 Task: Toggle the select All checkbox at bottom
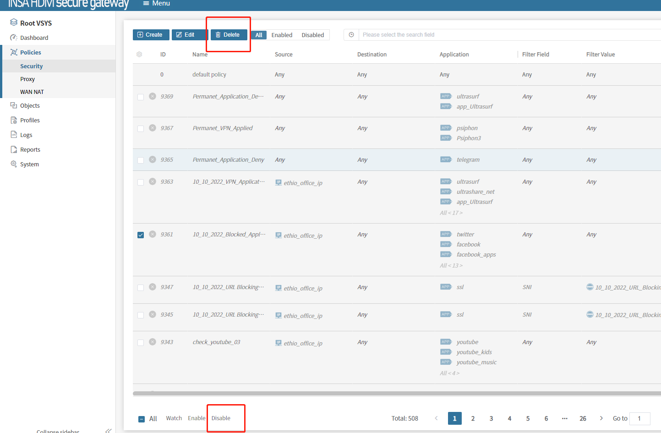coord(142,419)
